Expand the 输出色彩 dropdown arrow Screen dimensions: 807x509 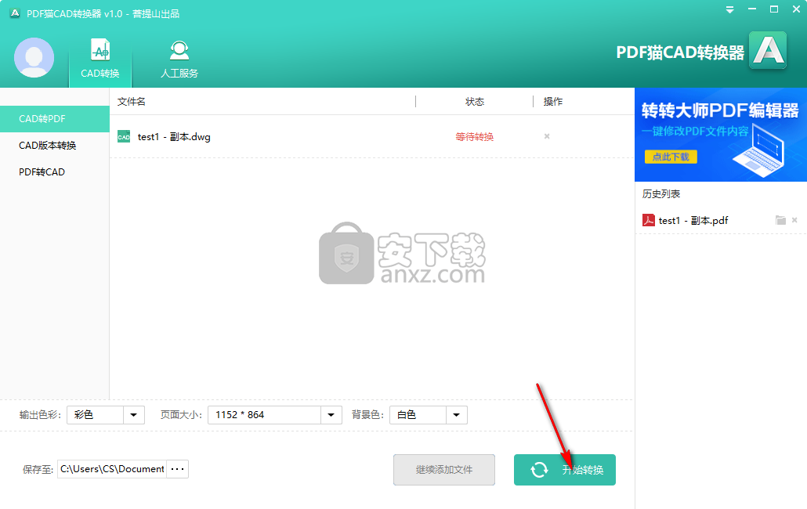click(x=134, y=415)
